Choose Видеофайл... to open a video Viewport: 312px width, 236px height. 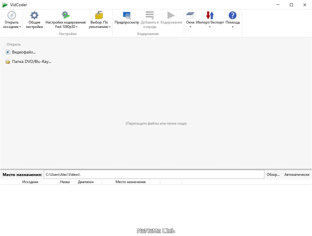coord(24,52)
